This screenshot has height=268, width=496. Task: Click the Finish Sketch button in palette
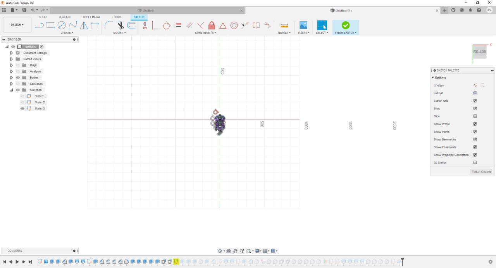point(481,172)
